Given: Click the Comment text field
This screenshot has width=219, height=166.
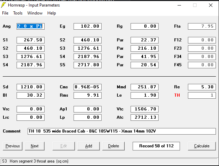Looking at the screenshot, I should pyautogui.click(x=122, y=131).
